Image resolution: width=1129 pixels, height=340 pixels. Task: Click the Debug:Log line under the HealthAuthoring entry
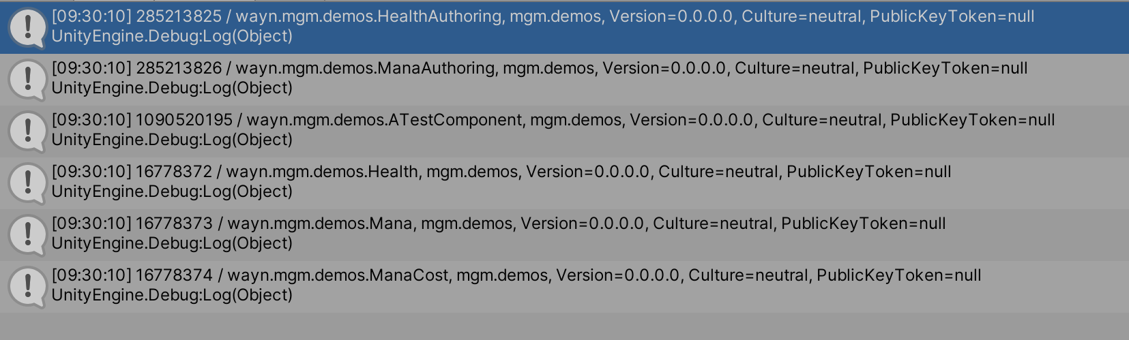pos(172,36)
